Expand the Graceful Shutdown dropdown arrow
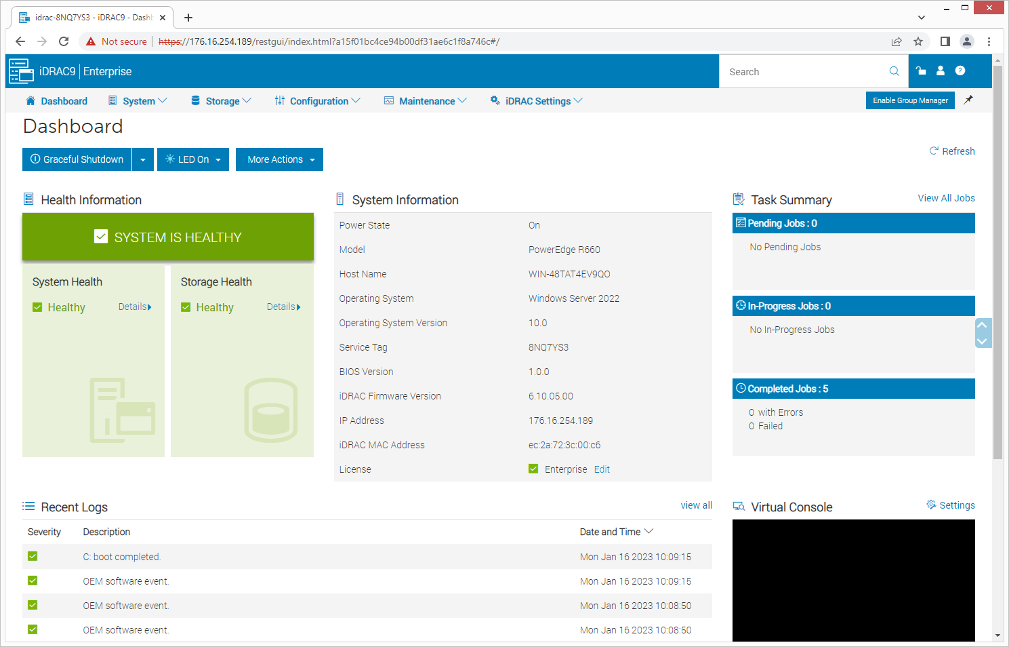The height and width of the screenshot is (647, 1009). [142, 160]
